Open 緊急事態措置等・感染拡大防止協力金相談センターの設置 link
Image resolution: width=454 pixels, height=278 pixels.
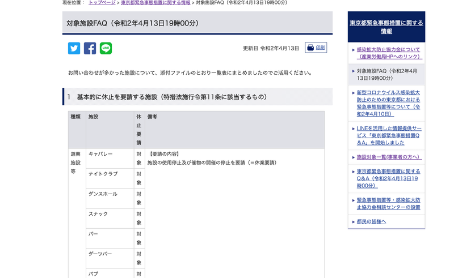[388, 203]
